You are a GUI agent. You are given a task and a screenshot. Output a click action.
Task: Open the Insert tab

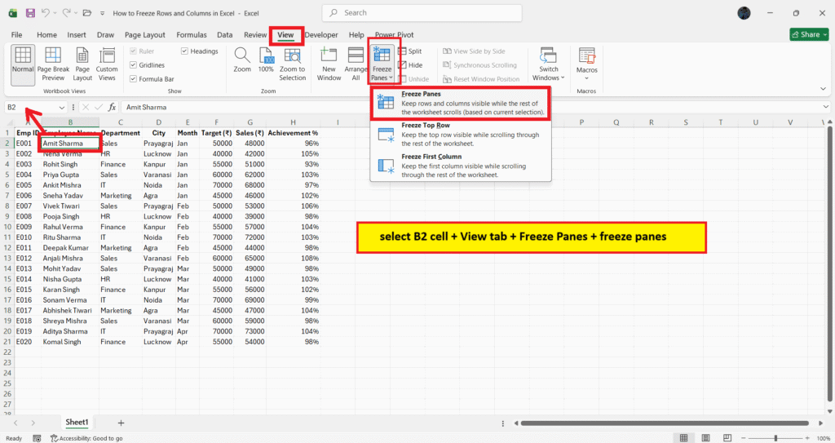click(x=76, y=34)
